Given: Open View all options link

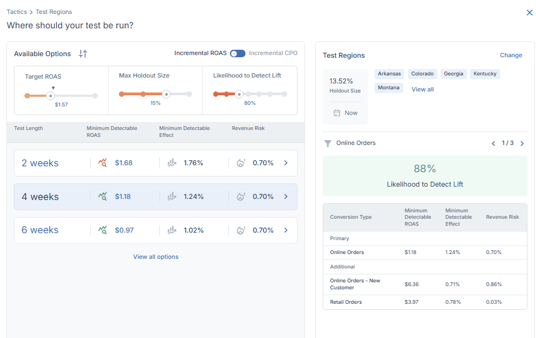Looking at the screenshot, I should [156, 257].
